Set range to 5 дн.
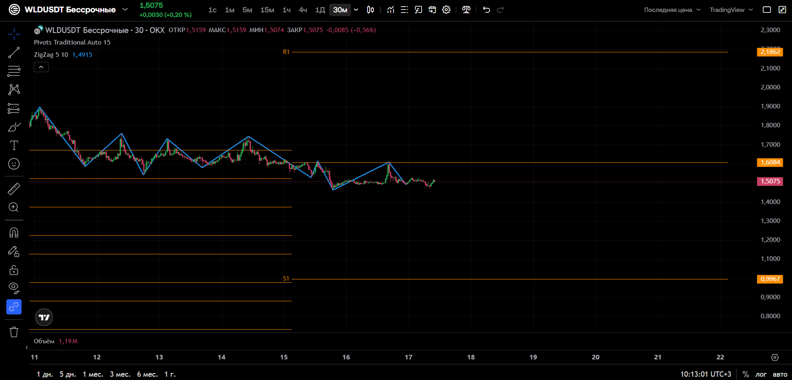The height and width of the screenshot is (380, 792). point(68,374)
